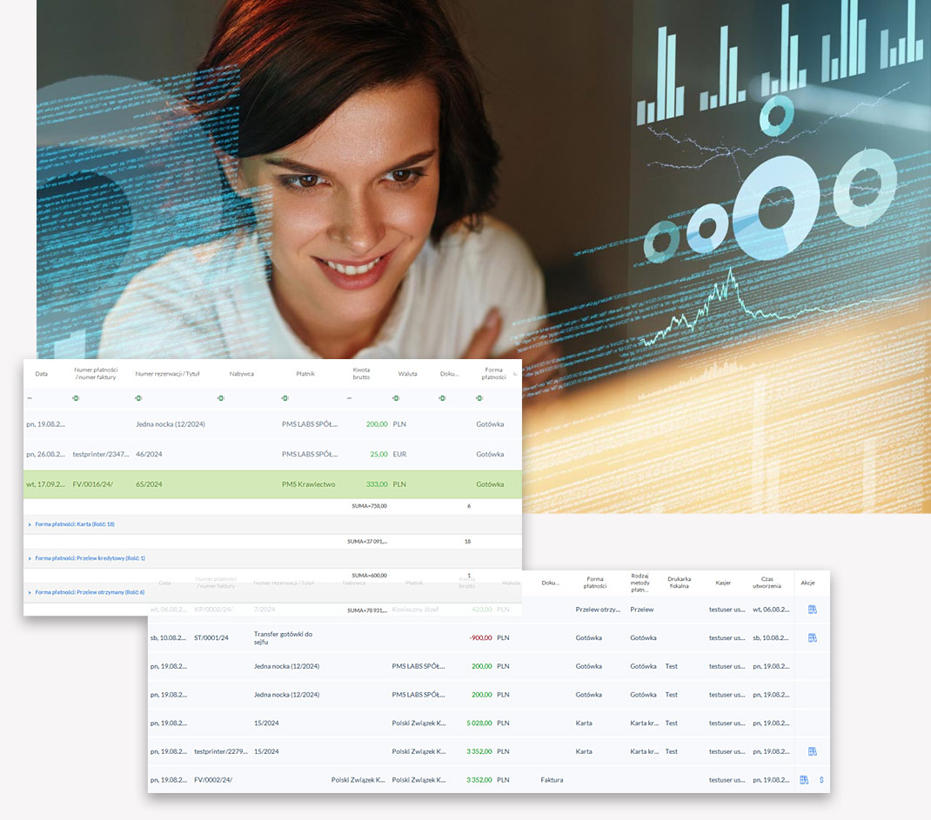Open filter icon under Płatnik column
The height and width of the screenshot is (820, 931).
[x=285, y=398]
